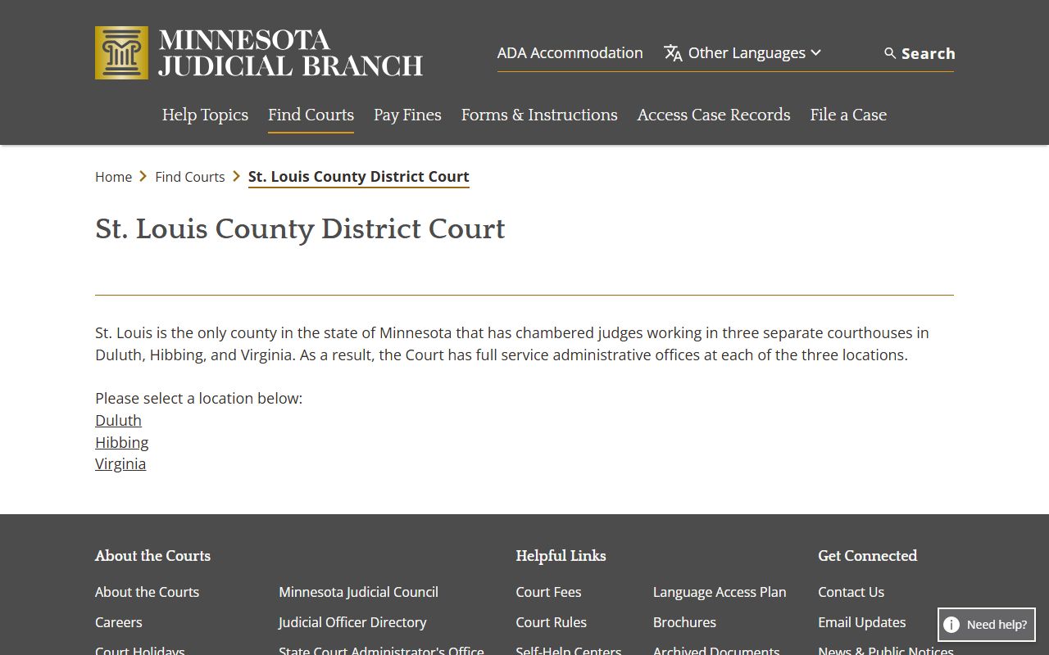Expand the Other Languages dropdown chevron
The width and height of the screenshot is (1049, 655).
815,52
